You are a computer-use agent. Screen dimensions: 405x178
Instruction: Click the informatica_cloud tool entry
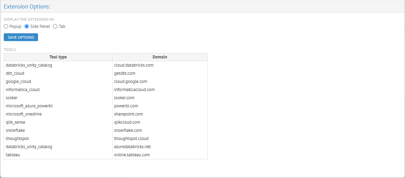(22, 90)
